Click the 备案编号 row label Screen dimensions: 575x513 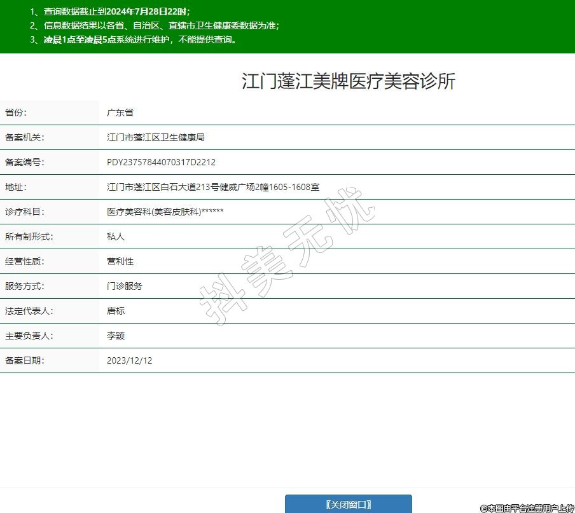coord(24,162)
